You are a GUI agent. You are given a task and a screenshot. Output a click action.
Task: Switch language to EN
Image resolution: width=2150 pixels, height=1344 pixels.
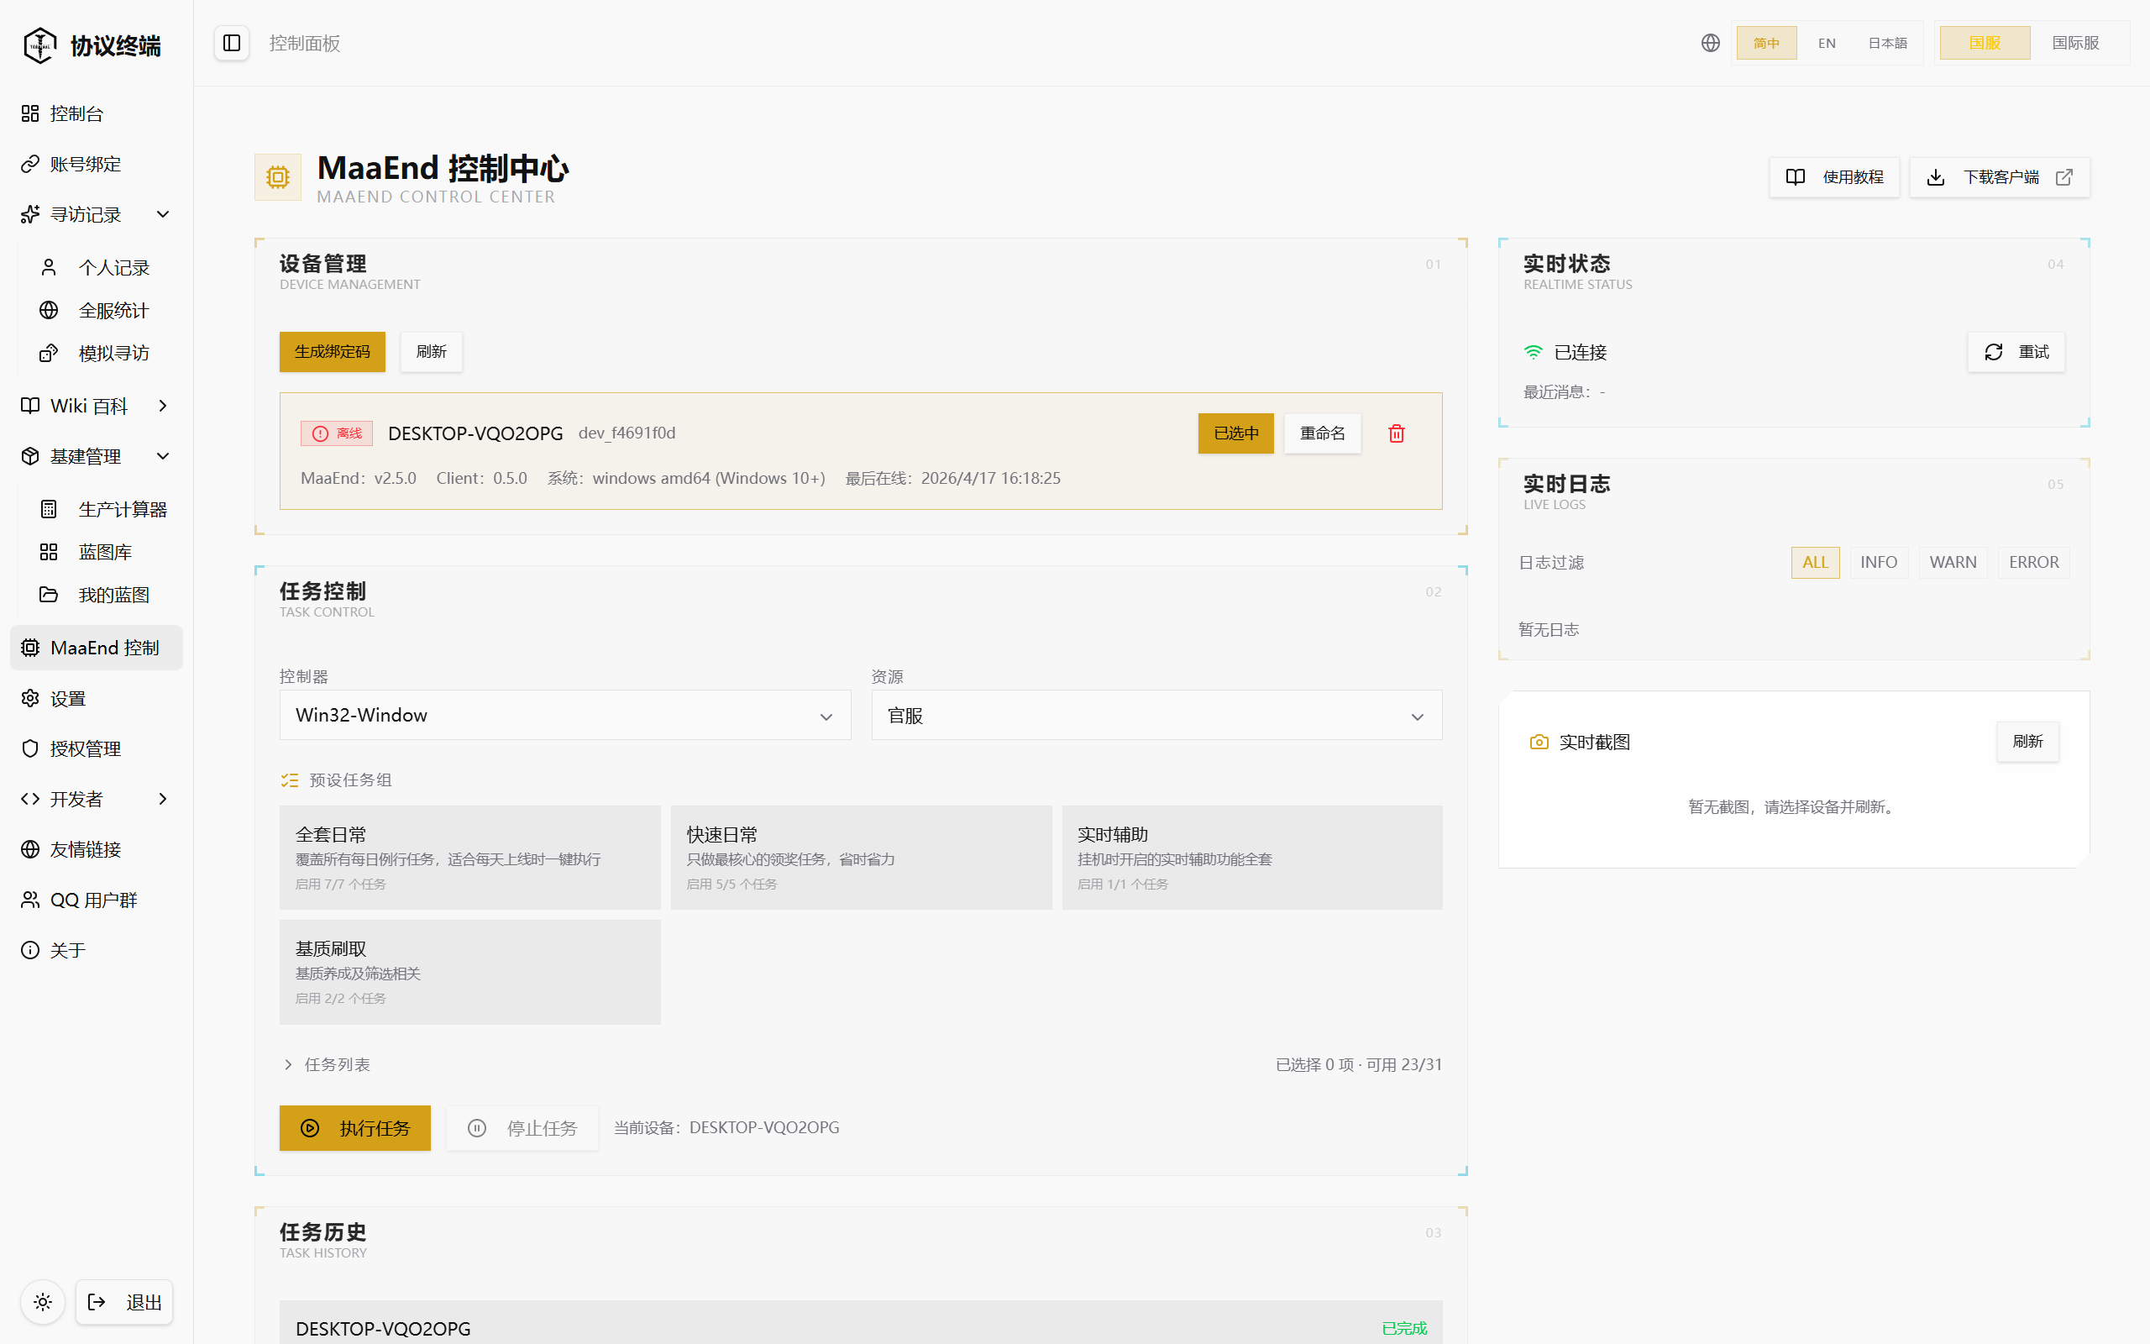point(1827,43)
